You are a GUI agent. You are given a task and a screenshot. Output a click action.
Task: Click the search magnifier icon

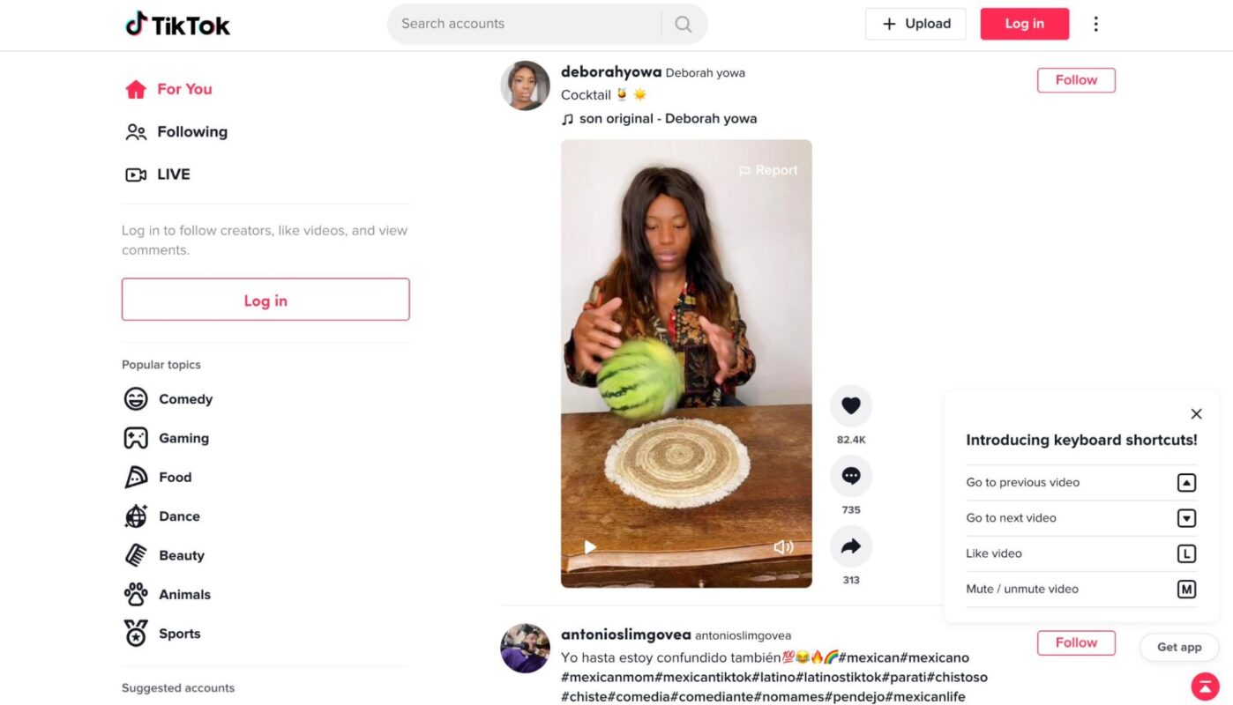click(x=683, y=24)
